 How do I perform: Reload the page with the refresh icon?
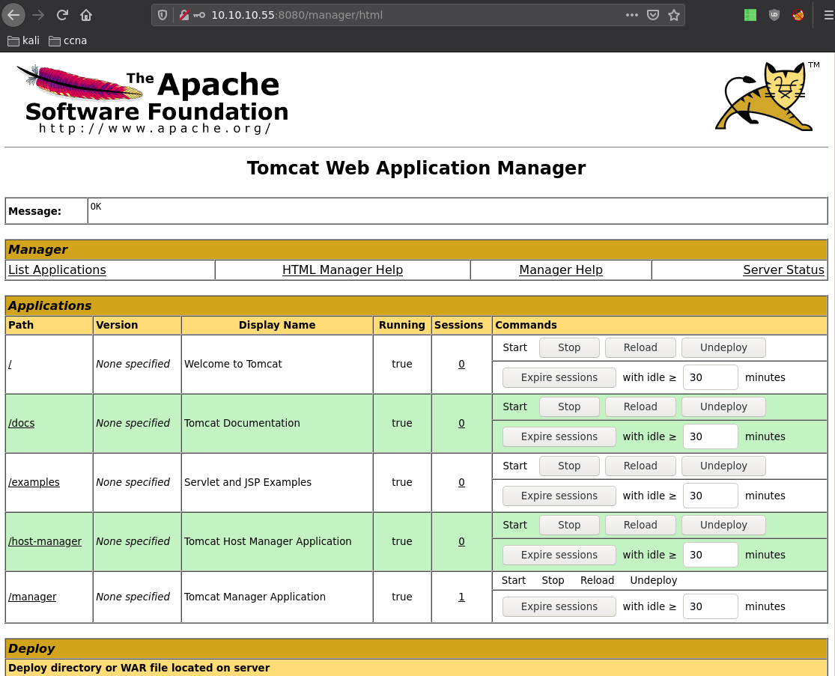click(x=62, y=15)
